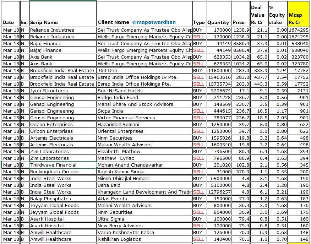Click the Usha Baid client cell

click(x=144, y=185)
